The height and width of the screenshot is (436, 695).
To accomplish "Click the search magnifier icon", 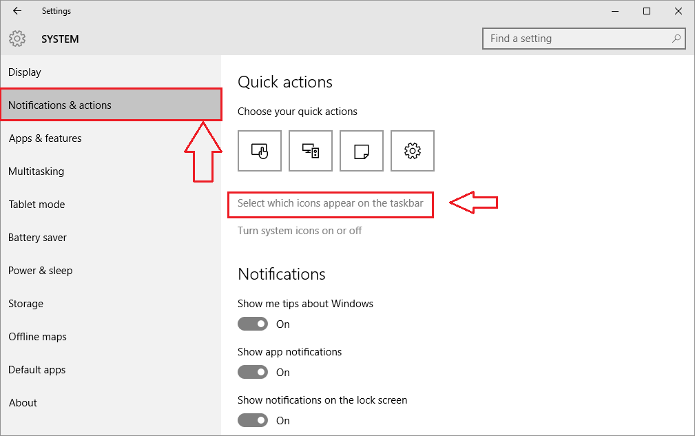I will pos(676,39).
